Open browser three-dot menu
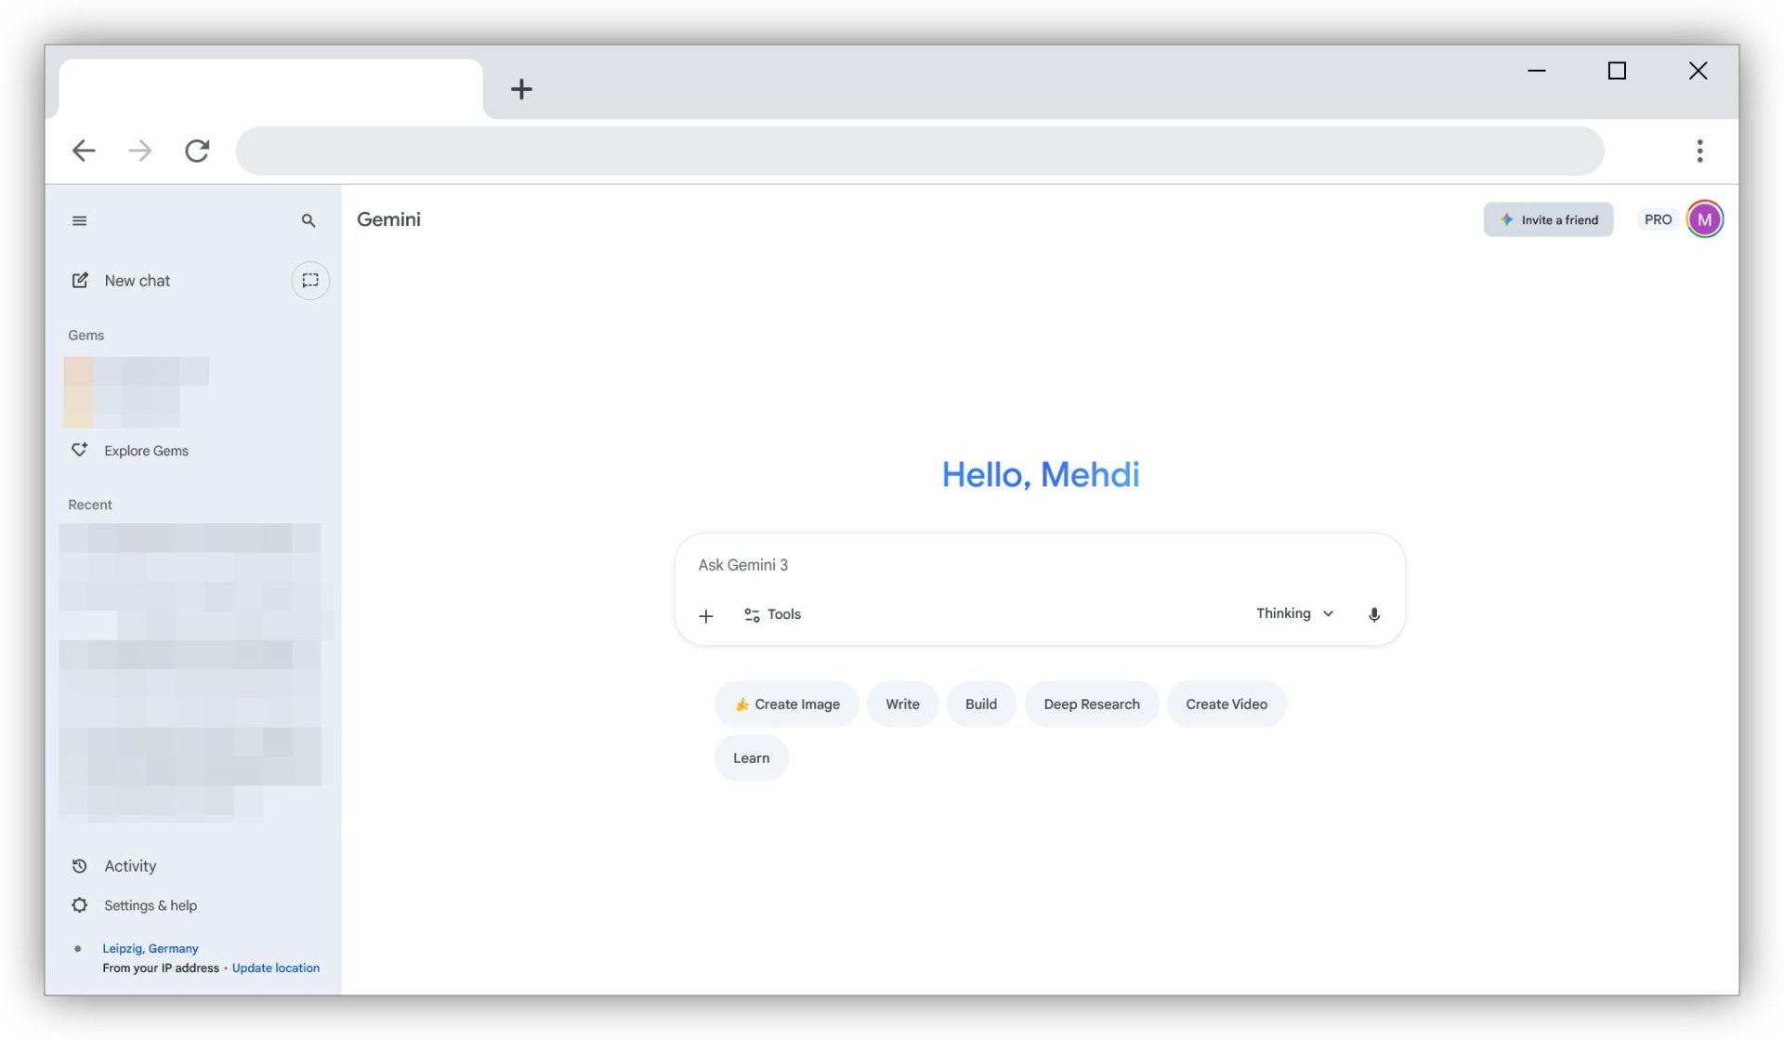 [1699, 151]
